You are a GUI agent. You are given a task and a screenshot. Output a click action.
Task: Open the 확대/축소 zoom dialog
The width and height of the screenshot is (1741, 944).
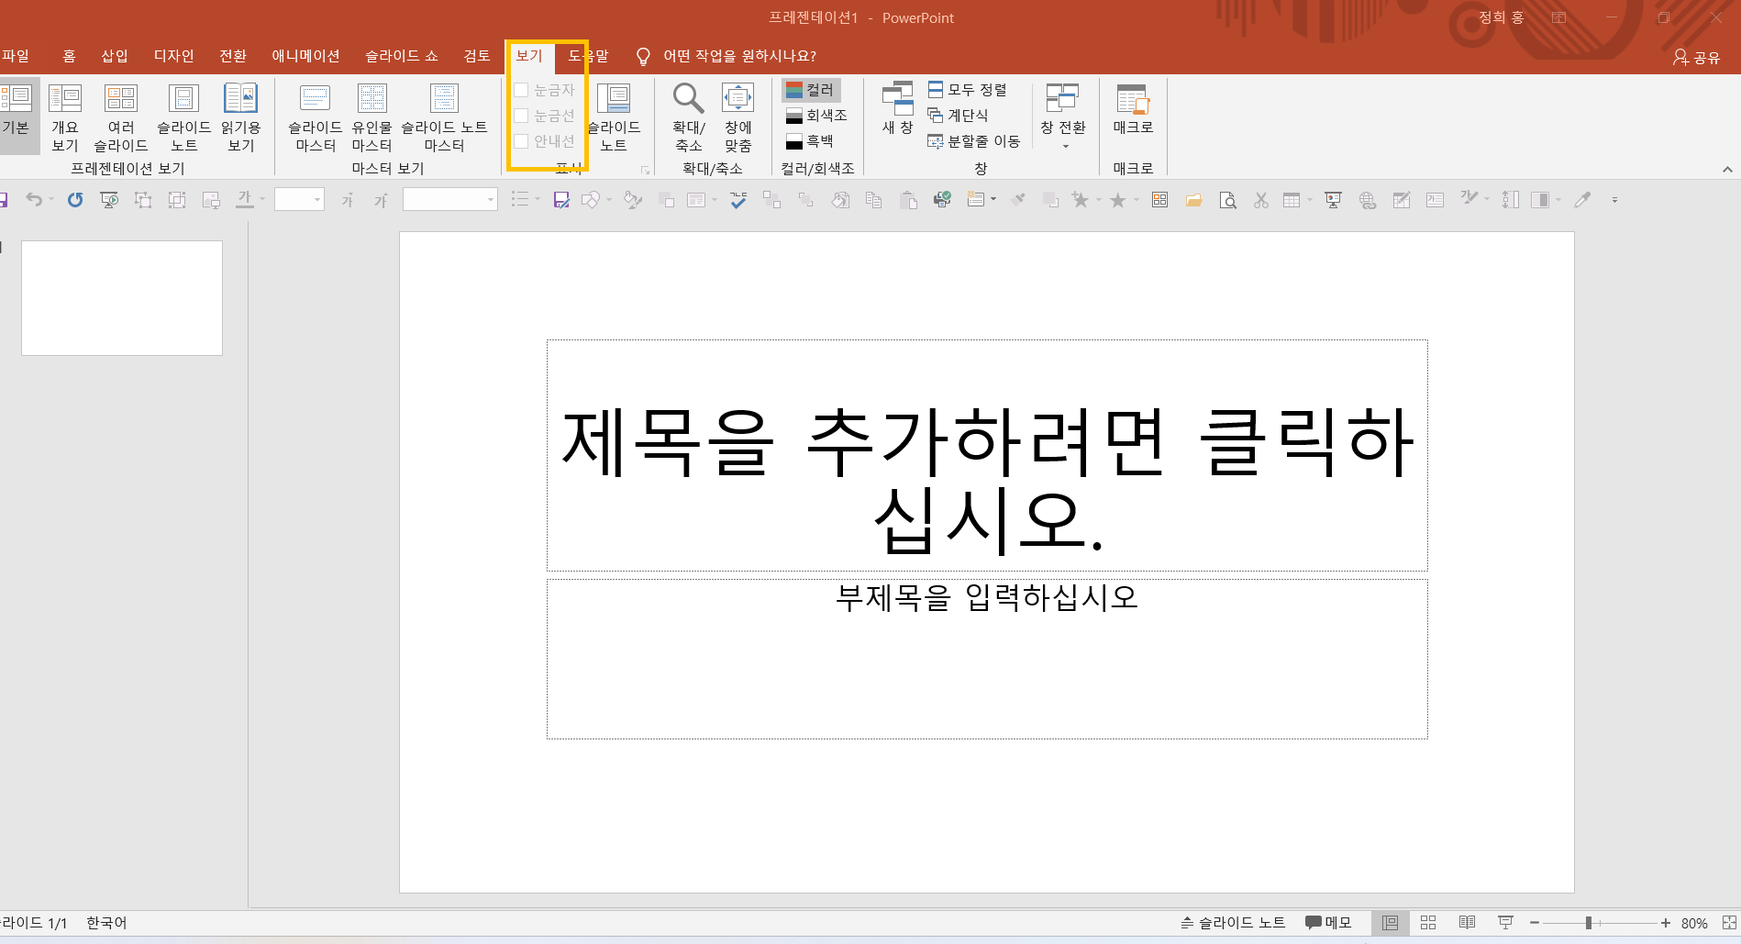pyautogui.click(x=688, y=117)
